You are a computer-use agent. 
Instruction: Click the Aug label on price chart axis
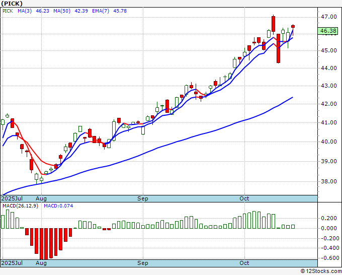click(x=41, y=198)
